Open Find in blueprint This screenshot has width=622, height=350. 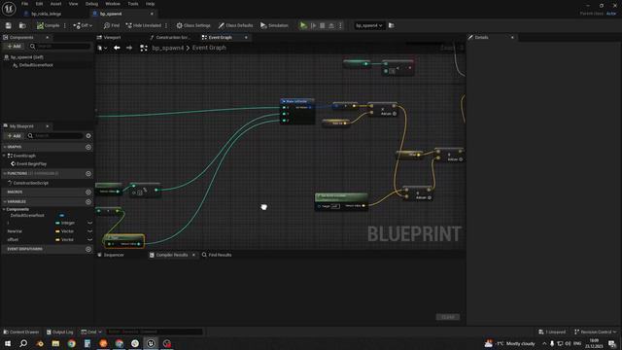pos(112,25)
